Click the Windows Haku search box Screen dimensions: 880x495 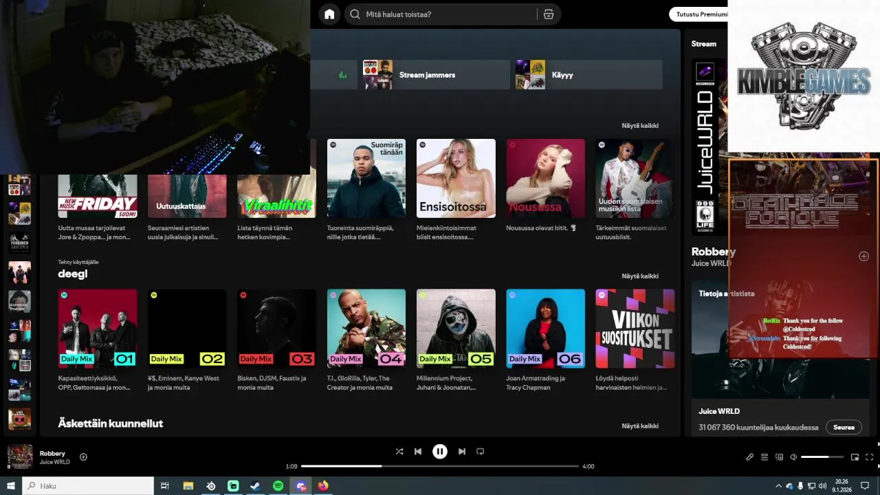88,486
